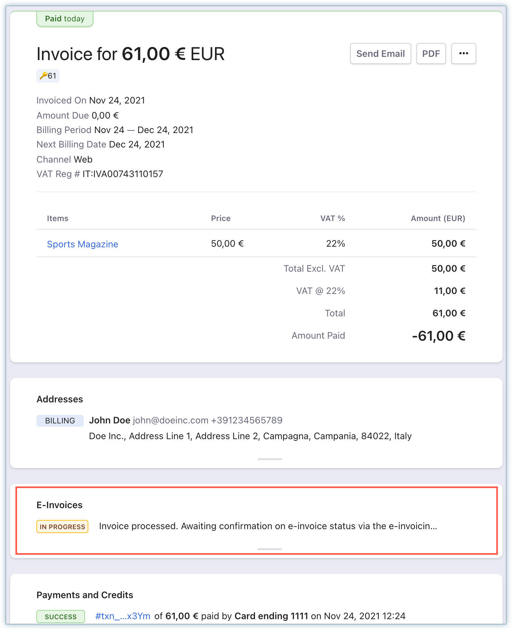Click the Items column header

tap(57, 218)
